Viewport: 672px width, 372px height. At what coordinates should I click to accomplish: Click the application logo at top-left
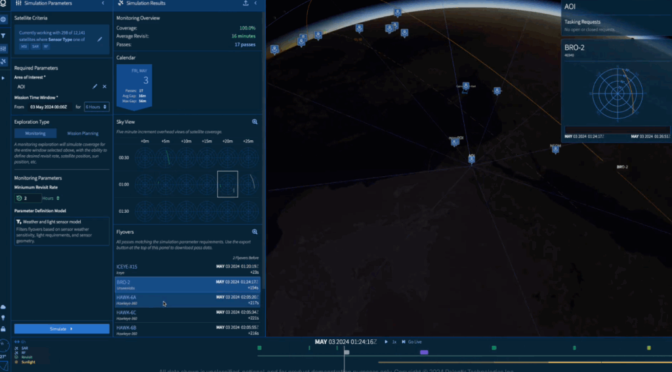pyautogui.click(x=3, y=3)
